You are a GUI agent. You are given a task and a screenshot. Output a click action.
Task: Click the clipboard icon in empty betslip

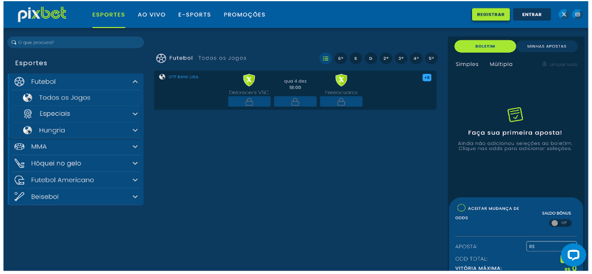(515, 115)
